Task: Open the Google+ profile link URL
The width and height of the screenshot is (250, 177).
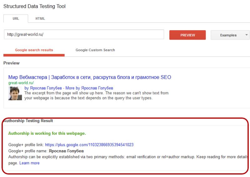Action: [89, 145]
